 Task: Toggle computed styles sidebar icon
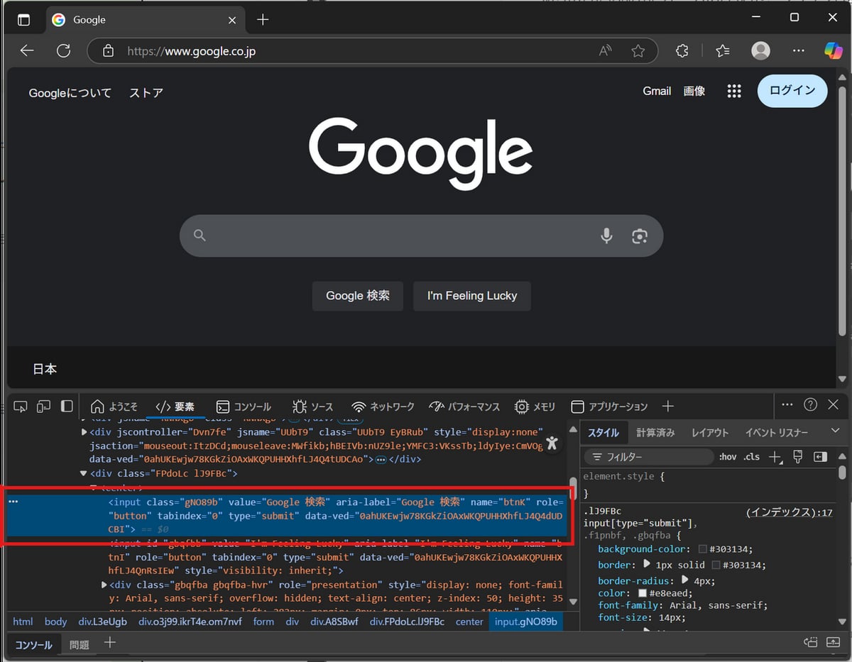(821, 456)
